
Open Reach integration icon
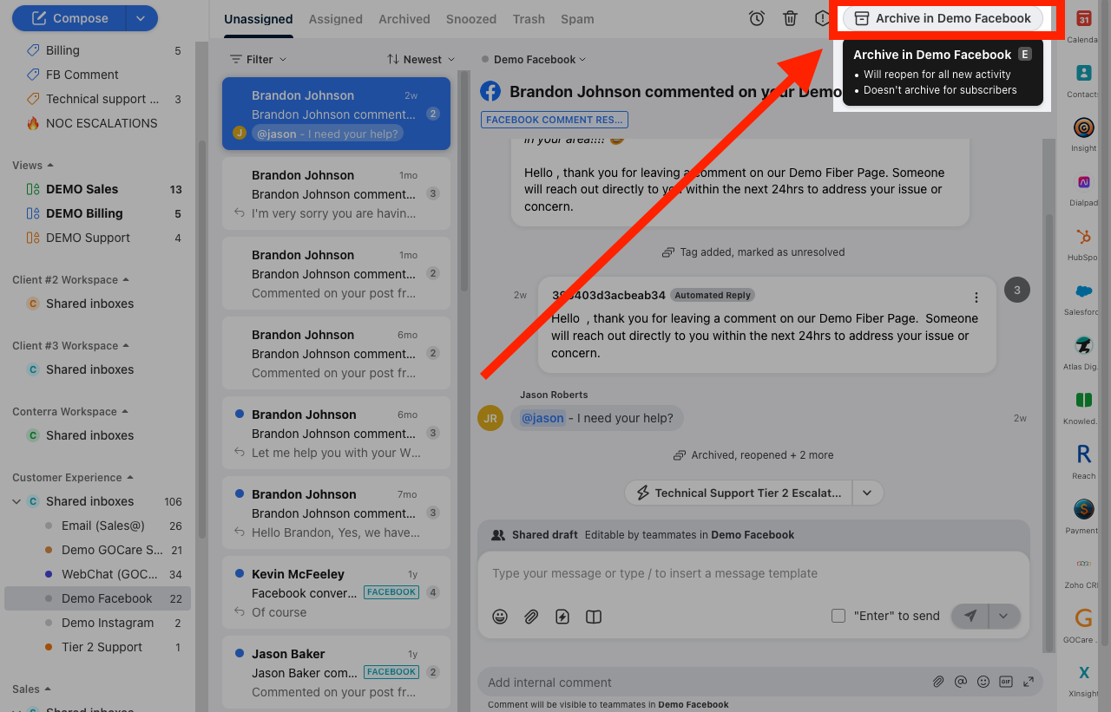[x=1083, y=454]
